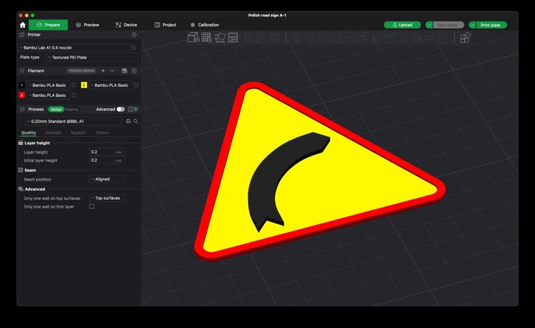Add a filament with plus icon
The image size is (535, 328).
click(103, 70)
